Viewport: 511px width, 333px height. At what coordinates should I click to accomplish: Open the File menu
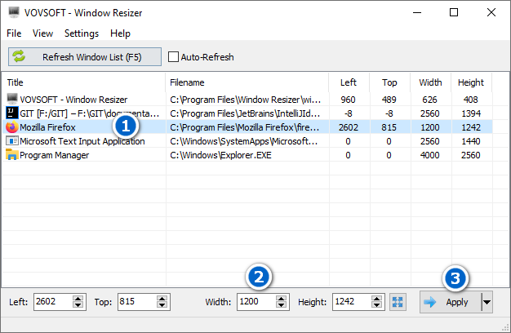tap(14, 33)
